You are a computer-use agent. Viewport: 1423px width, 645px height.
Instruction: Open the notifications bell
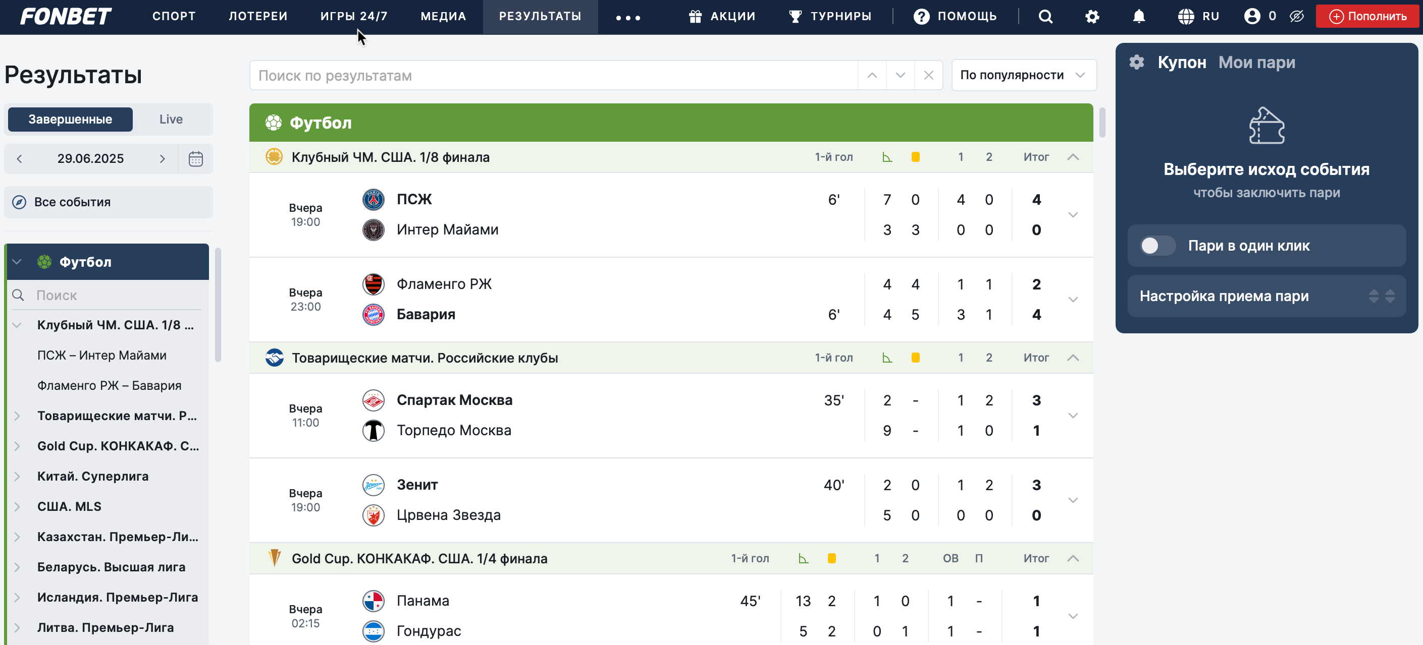pyautogui.click(x=1139, y=17)
